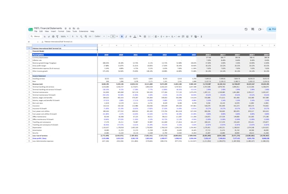Click the redo arrow in toolbar
The width and height of the screenshot is (288, 194).
click(x=49, y=36)
